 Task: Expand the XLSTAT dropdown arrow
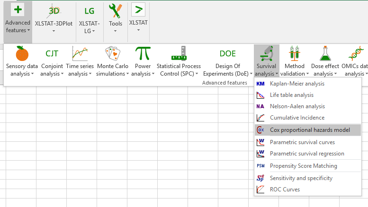[138, 30]
